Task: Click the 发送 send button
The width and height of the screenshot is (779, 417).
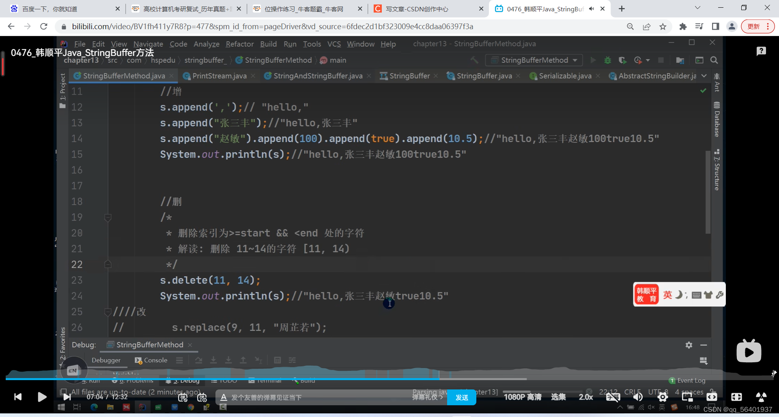Action: pyautogui.click(x=462, y=397)
